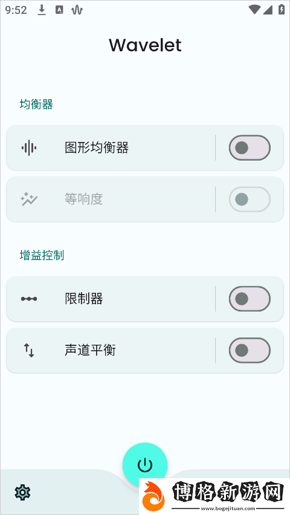This screenshot has height=515, width=290.
Task: Tap the 限制器 three-dot line icon
Action: coord(29,299)
